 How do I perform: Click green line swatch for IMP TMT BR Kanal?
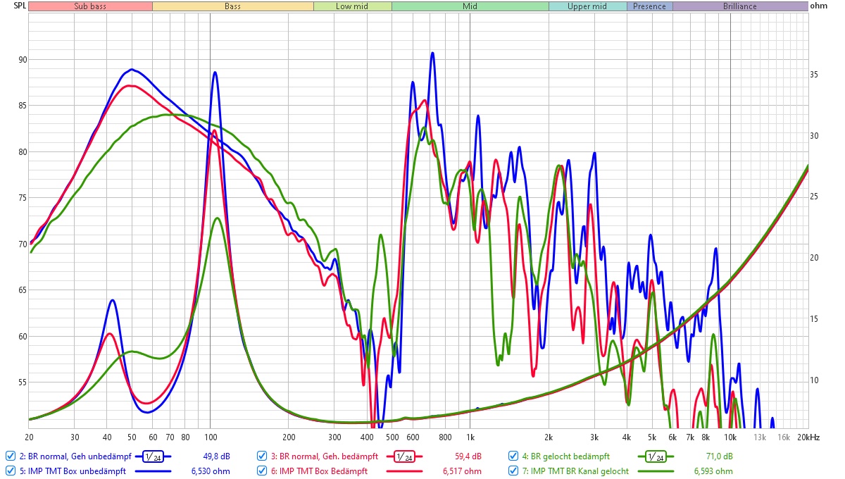657,471
